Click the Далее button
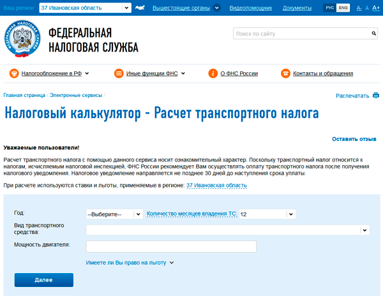 tap(43, 280)
